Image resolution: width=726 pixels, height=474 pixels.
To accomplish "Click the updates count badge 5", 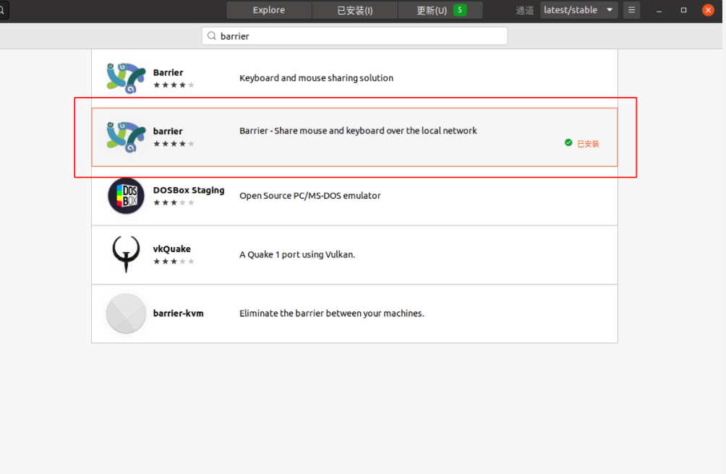I will 460,9.
